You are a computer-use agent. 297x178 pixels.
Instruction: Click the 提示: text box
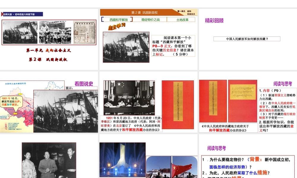click(81, 88)
